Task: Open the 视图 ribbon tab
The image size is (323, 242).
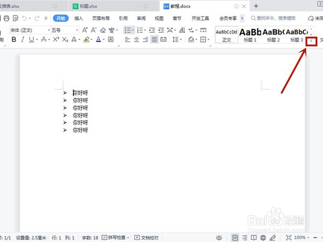Action: point(159,18)
